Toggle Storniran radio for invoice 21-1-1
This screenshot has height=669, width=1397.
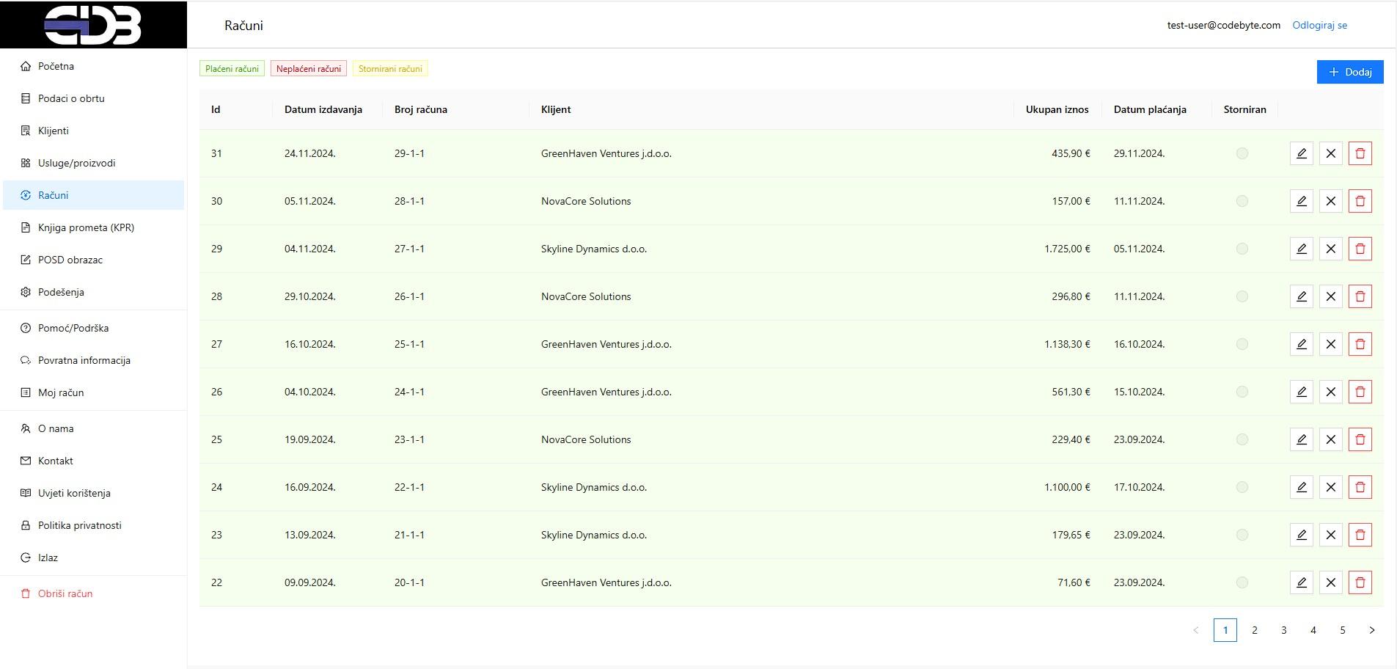1242,535
